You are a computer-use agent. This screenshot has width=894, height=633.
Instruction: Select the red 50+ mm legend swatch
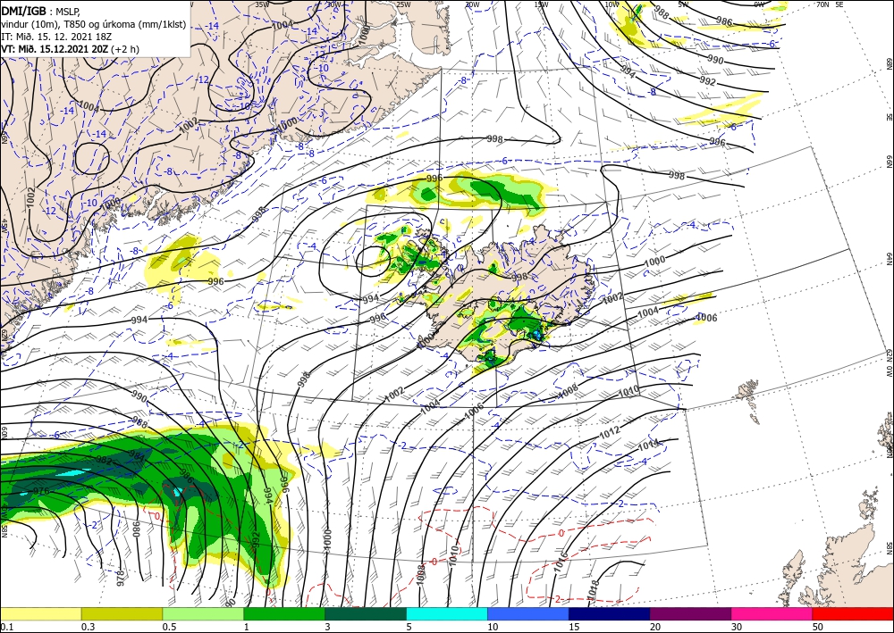(x=853, y=613)
